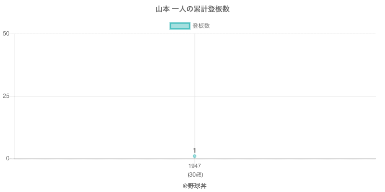Image resolution: width=385 pixels, height=192 pixels.
Task: Click the x-axis year label 1947
Action: click(x=194, y=166)
